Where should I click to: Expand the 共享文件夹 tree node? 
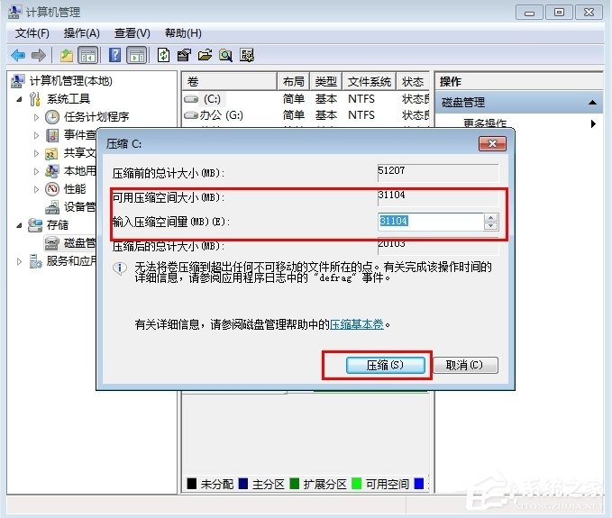tap(36, 153)
